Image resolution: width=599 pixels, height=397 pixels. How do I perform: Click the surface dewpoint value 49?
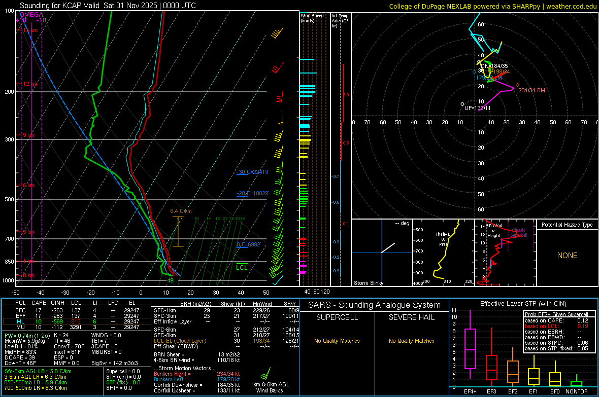point(171,280)
